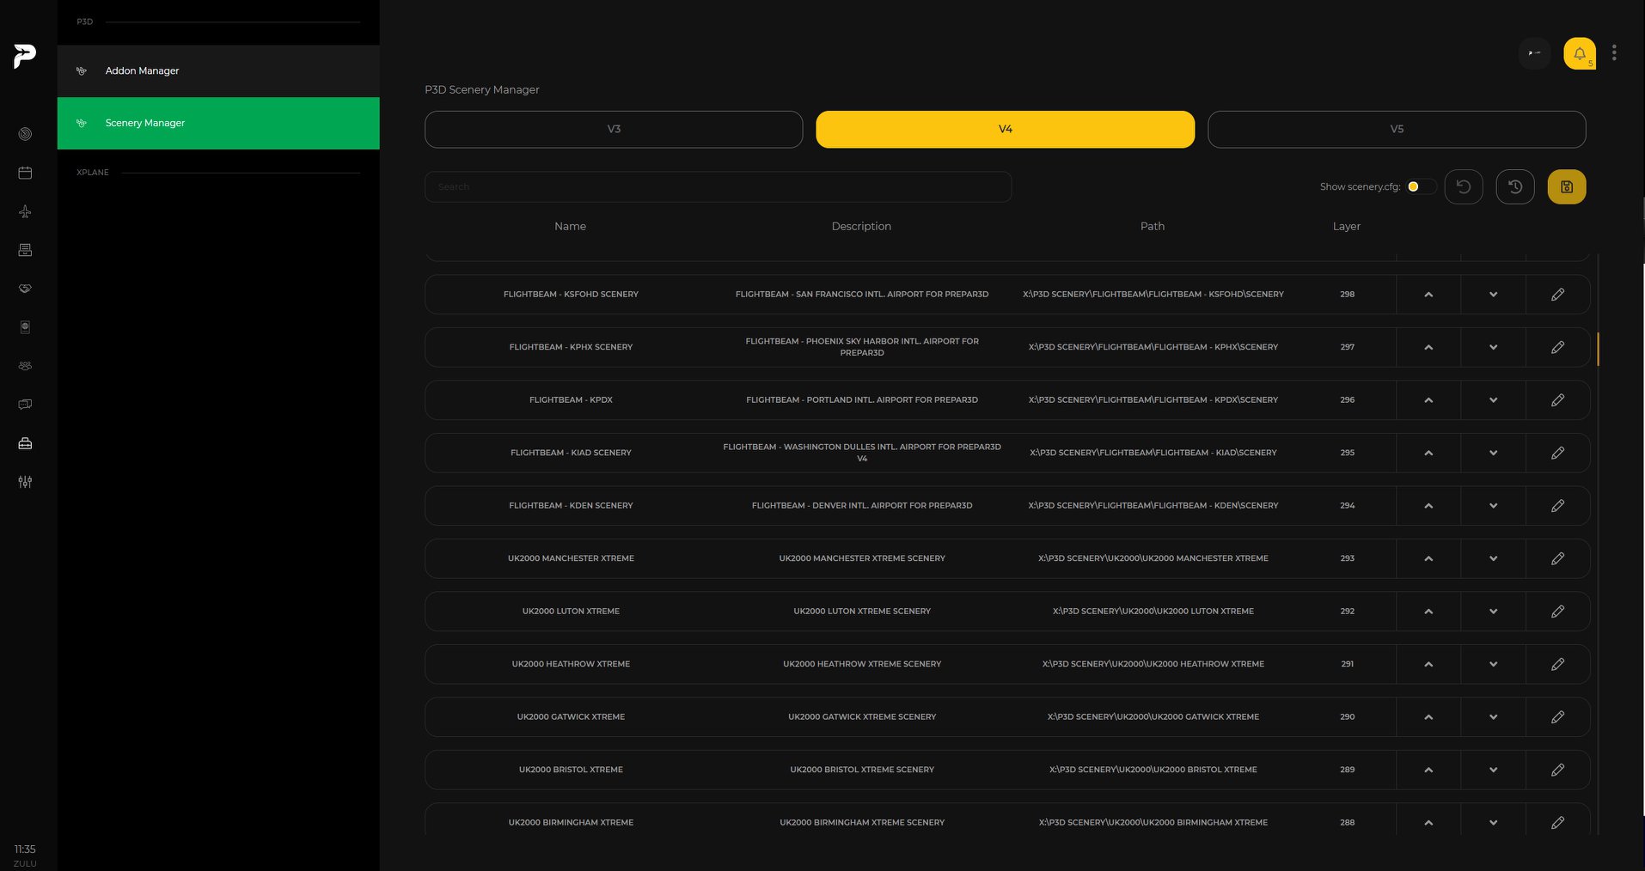The height and width of the screenshot is (871, 1645).
Task: Move Flightbeam KDEN Scenery down one layer
Action: [x=1493, y=506]
